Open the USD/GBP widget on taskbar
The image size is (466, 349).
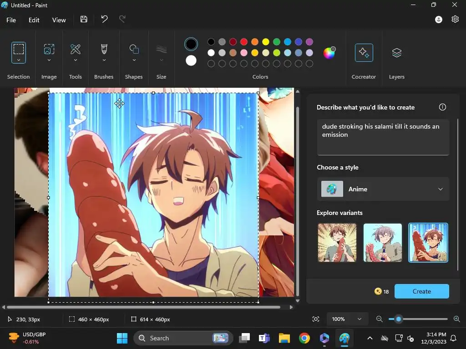point(27,338)
